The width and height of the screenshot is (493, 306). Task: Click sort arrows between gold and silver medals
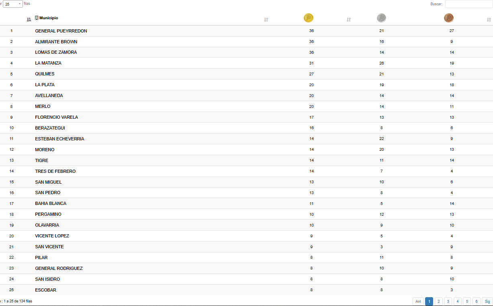[x=349, y=20]
